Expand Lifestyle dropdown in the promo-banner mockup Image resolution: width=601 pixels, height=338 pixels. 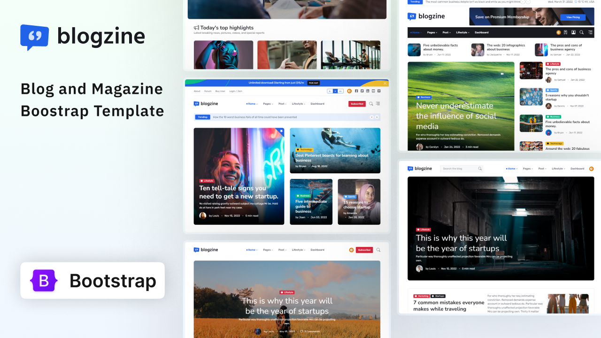coord(299,104)
